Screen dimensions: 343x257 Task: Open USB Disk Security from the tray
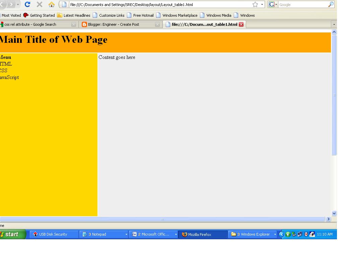[54, 234]
